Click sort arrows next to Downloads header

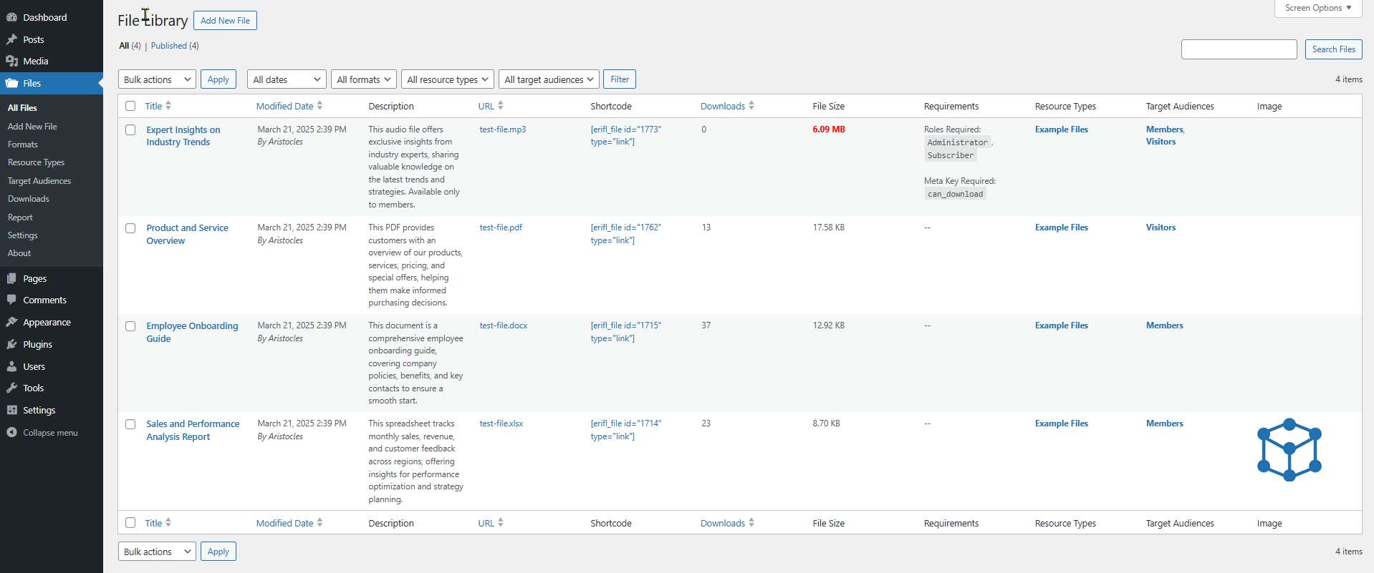pyautogui.click(x=751, y=106)
